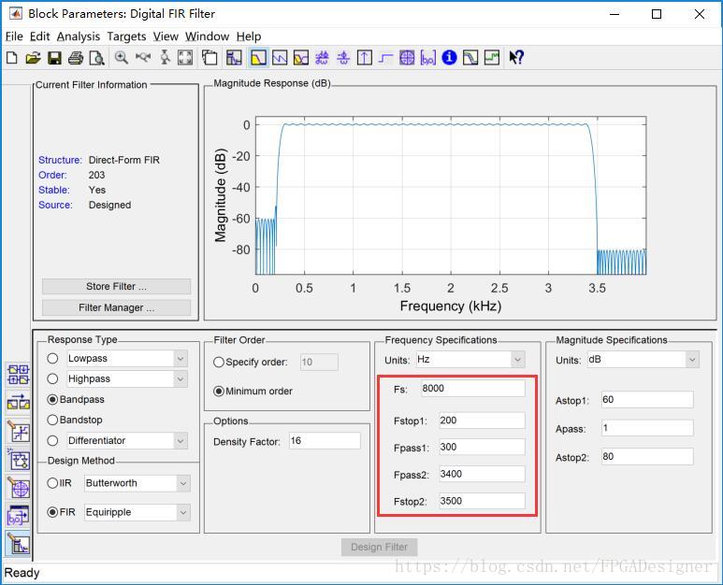Show Magnitude and Phase Responses plot
Screen dimensions: 723x585
point(301,58)
